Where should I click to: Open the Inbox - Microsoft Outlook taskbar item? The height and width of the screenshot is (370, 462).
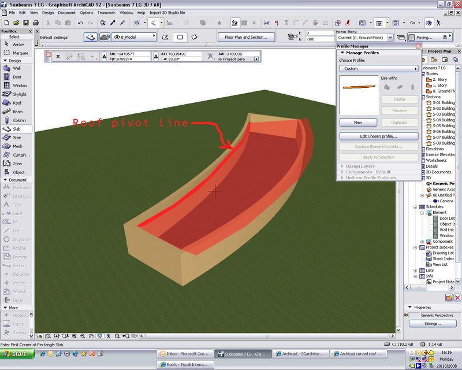tap(184, 354)
